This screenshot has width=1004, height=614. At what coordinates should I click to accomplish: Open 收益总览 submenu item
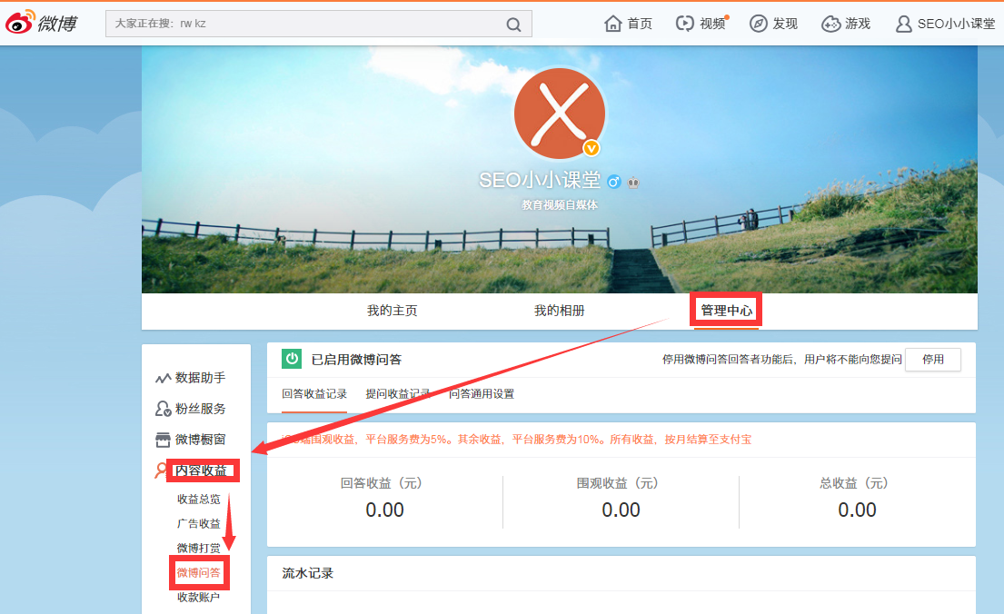[x=198, y=499]
